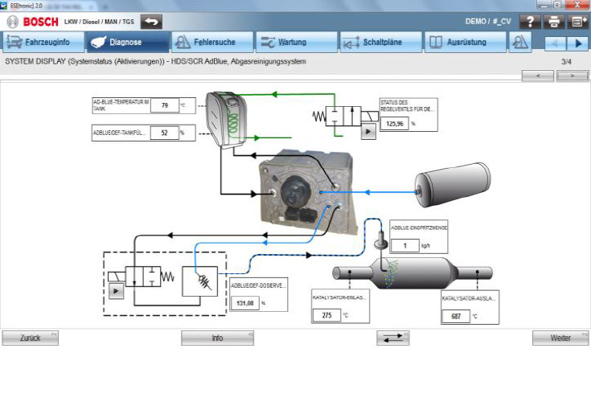This screenshot has height=414, width=591.
Task: Click the printer icon in the header
Action: click(554, 22)
